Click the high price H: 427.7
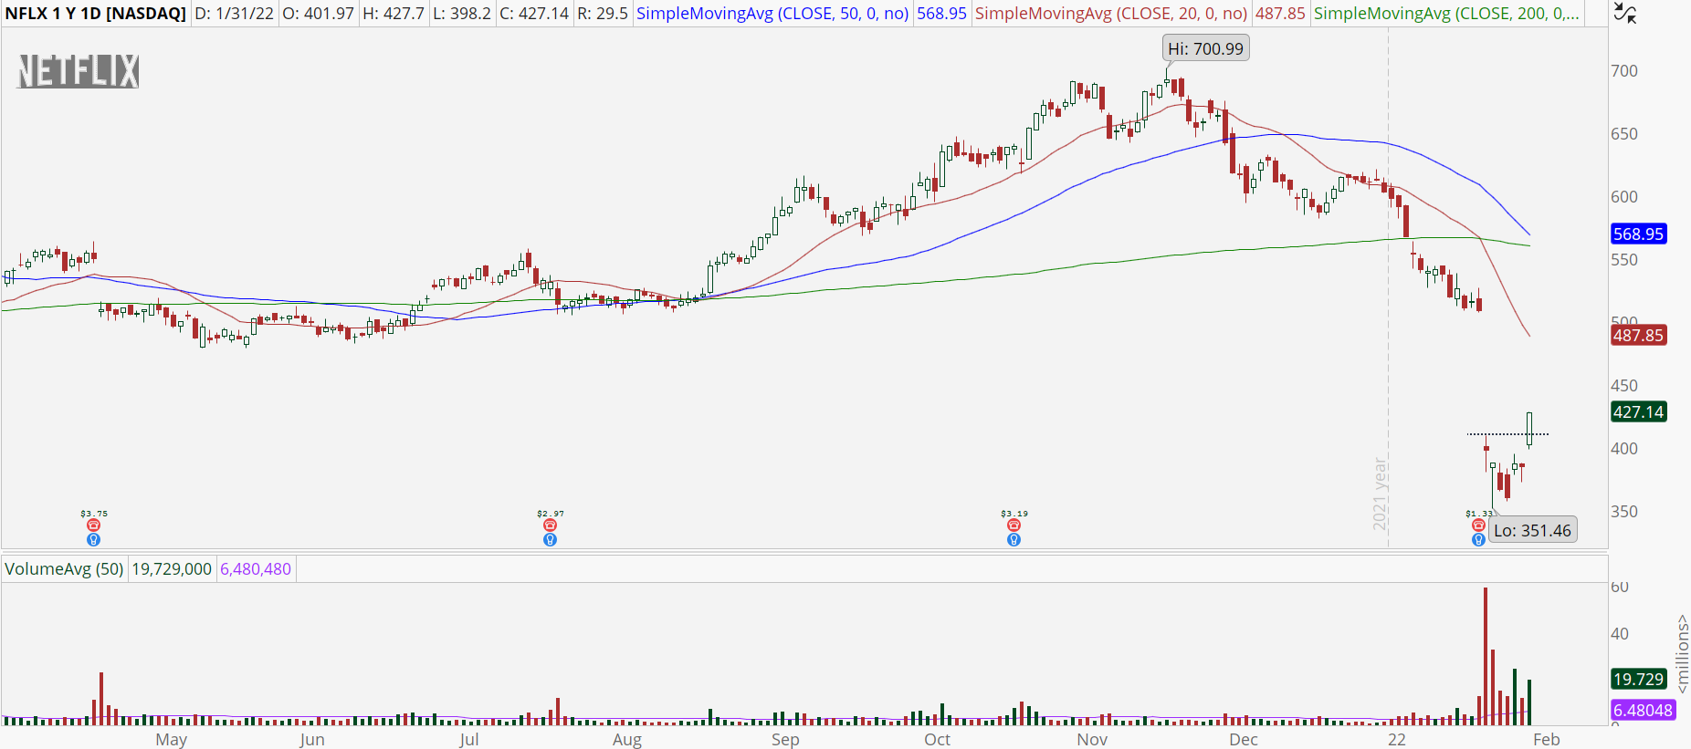1691x749 pixels. [394, 14]
